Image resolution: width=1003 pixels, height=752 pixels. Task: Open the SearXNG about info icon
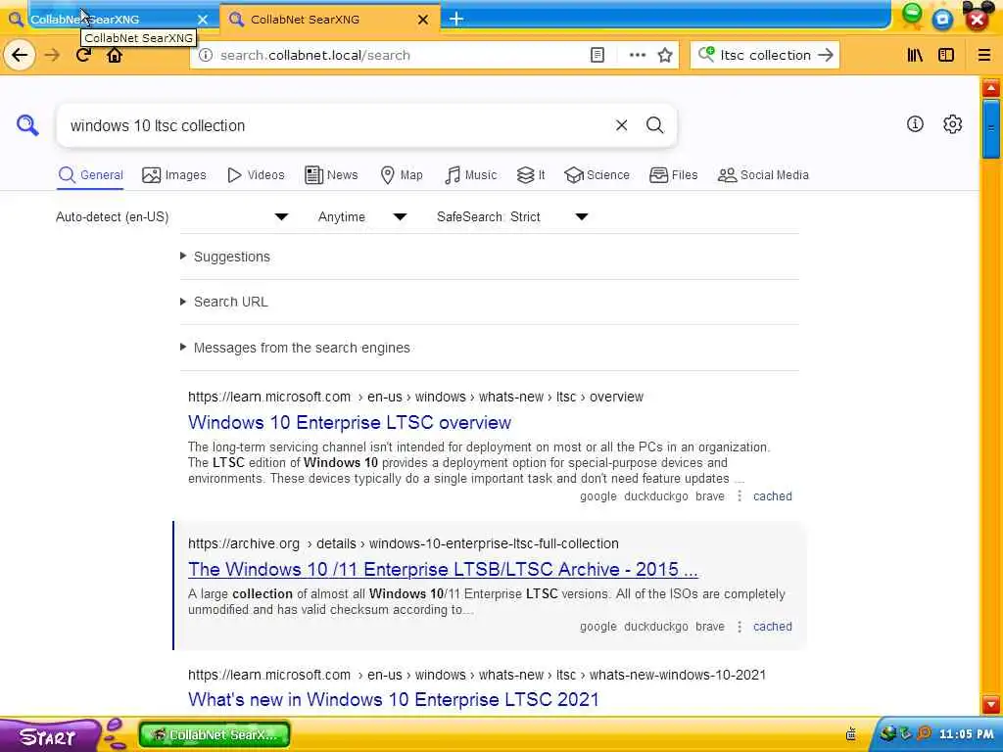point(915,124)
